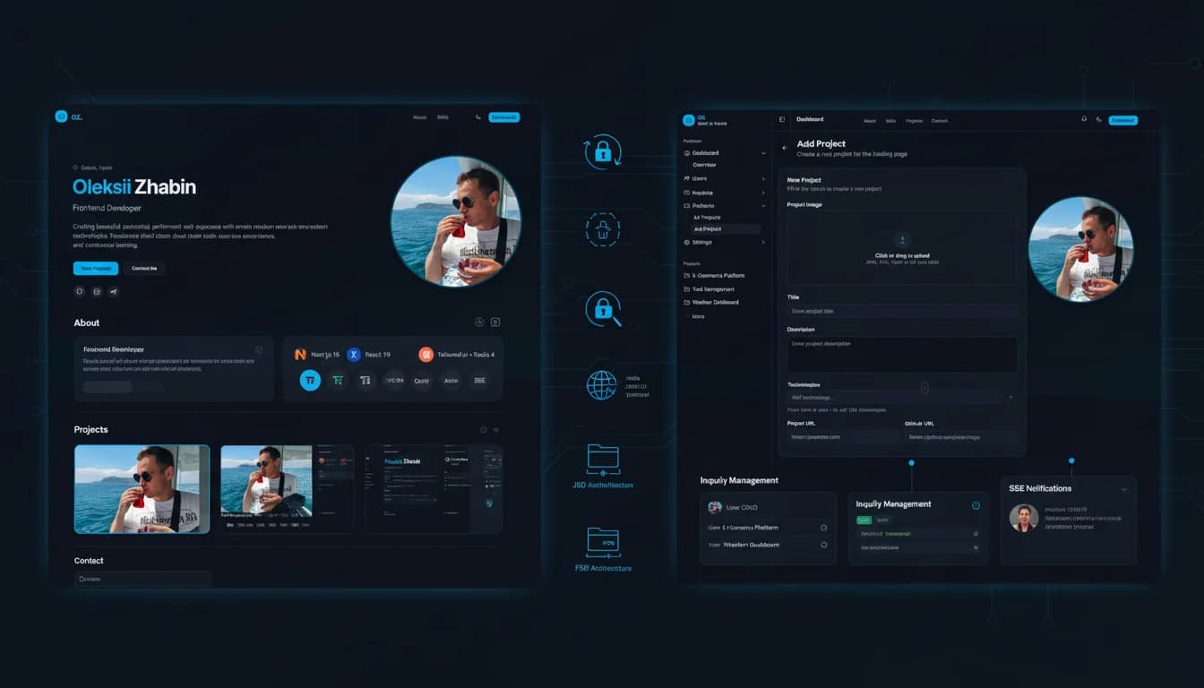
Task: Click the globe icon in the middle strip
Action: point(603,385)
